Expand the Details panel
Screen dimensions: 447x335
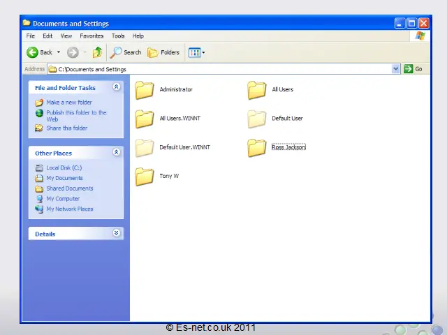pos(116,233)
